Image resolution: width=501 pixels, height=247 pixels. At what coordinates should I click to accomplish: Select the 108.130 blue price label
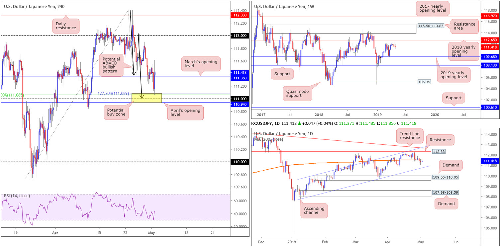pos(490,65)
